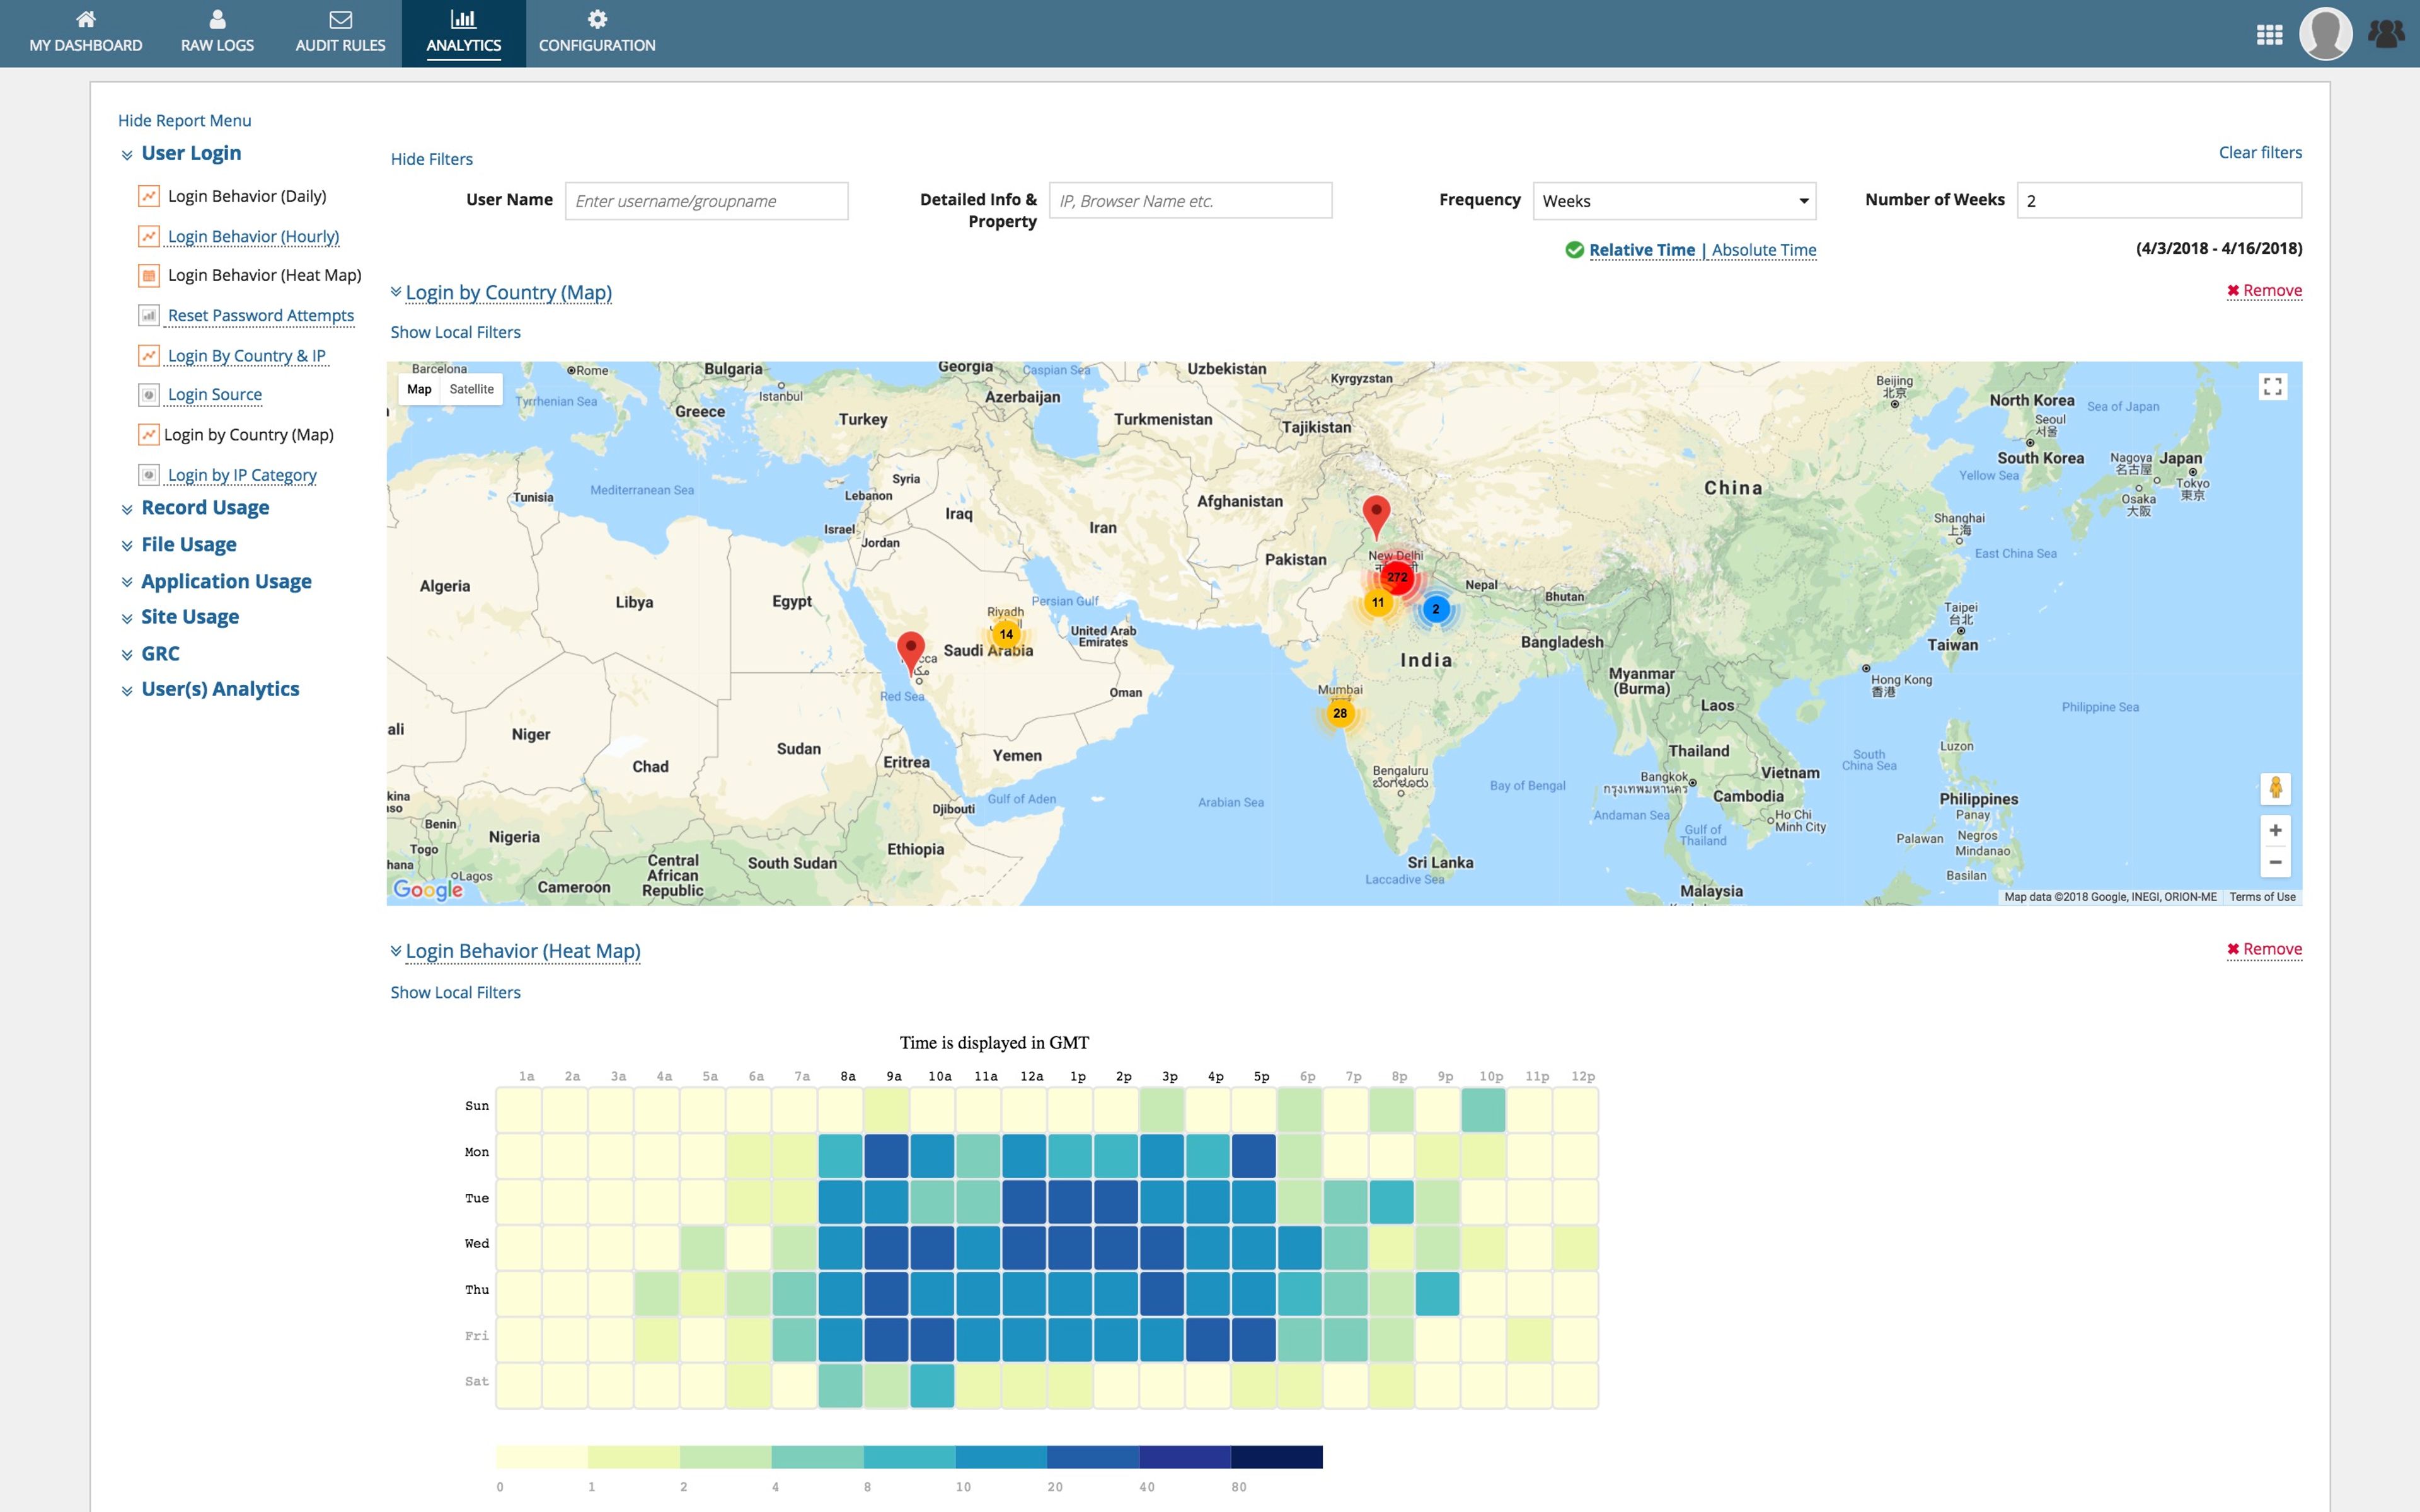This screenshot has height=1512, width=2420.
Task: Collapse the Login by Country (Map) panel
Action: [396, 292]
